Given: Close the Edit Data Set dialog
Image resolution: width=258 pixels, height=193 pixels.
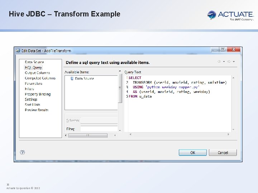Looking at the screenshot, I should pos(234,49).
